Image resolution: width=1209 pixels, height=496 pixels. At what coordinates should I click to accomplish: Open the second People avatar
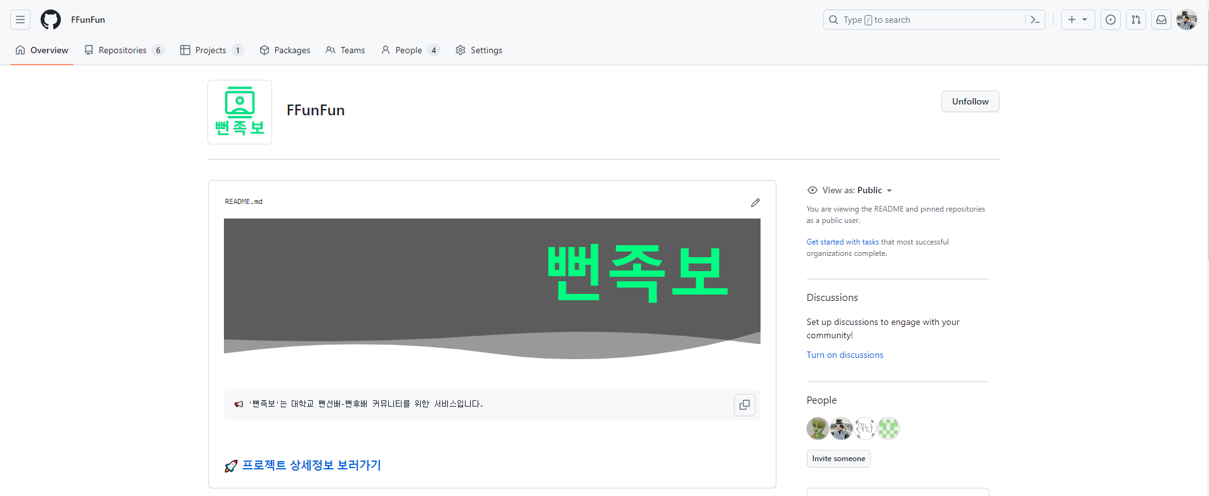point(841,428)
